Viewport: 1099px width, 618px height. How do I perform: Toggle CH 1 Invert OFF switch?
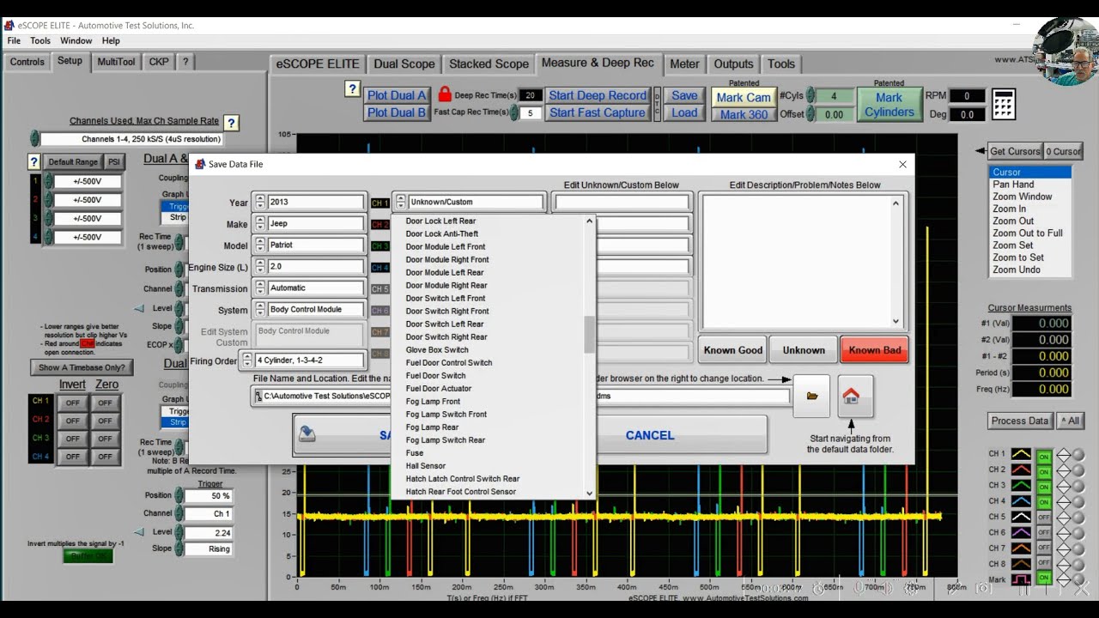73,403
